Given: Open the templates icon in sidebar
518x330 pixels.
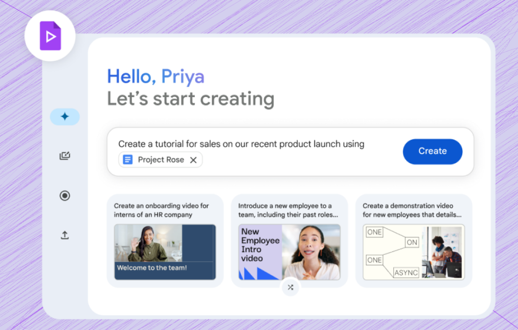Looking at the screenshot, I should tap(65, 156).
